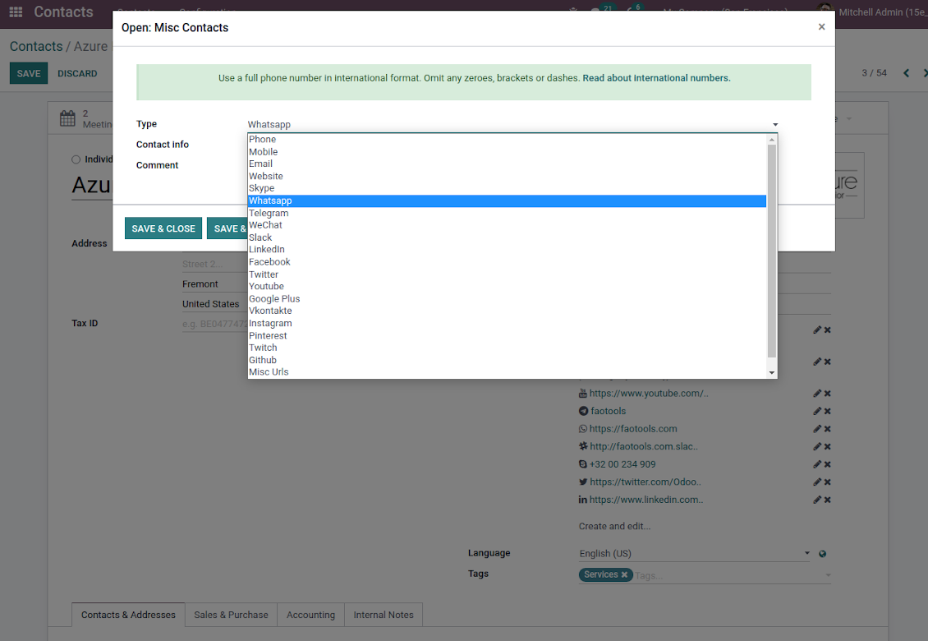Click the SAVE & CLOSE button
The height and width of the screenshot is (641, 928).
(x=163, y=228)
